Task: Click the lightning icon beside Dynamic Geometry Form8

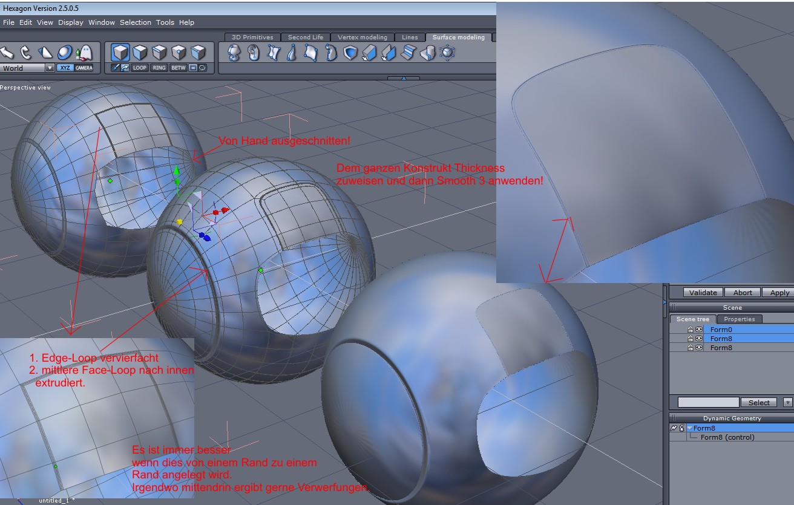Action: pos(674,428)
